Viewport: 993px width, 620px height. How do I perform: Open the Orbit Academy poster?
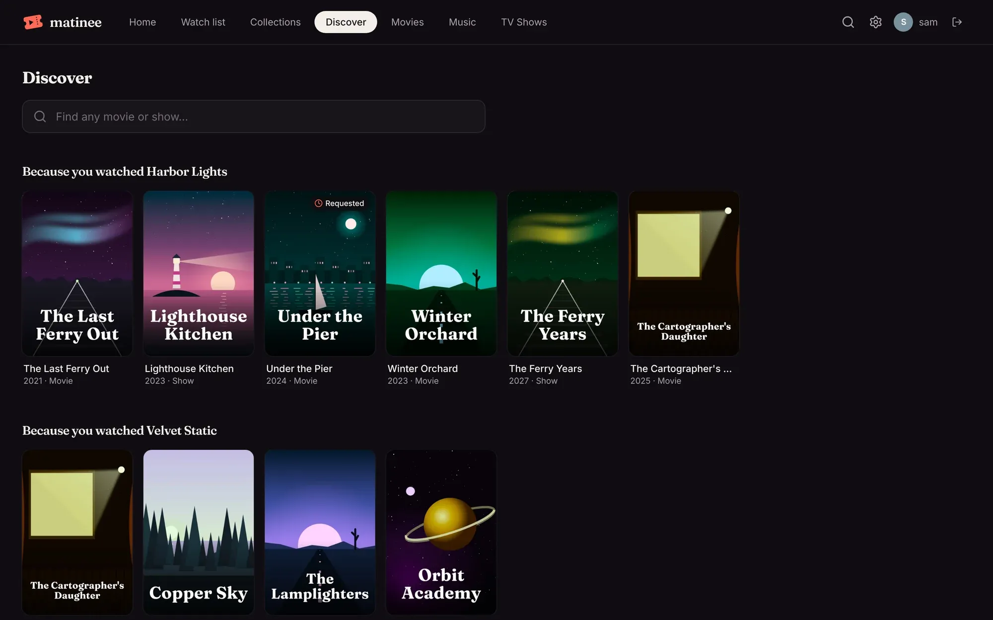(441, 532)
